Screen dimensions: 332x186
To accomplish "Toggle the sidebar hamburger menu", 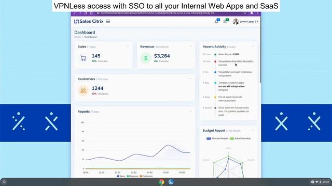I will point(108,21).
